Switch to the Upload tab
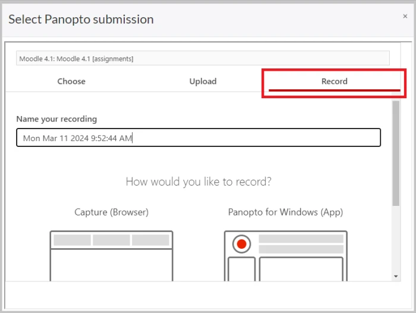Screen dimensions: 416x313 click(203, 82)
